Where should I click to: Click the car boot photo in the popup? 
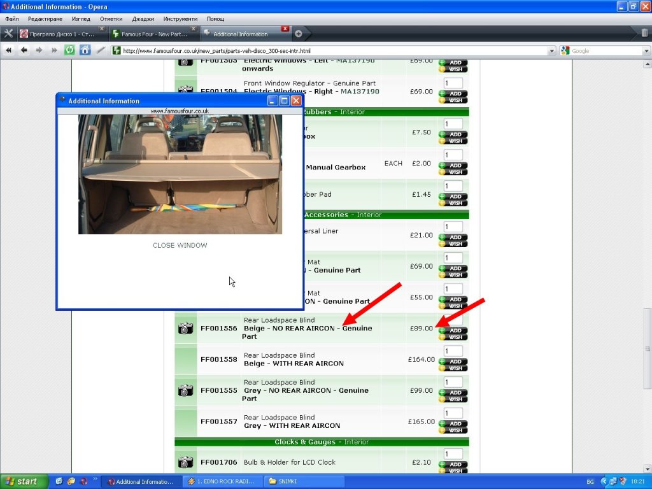click(180, 174)
